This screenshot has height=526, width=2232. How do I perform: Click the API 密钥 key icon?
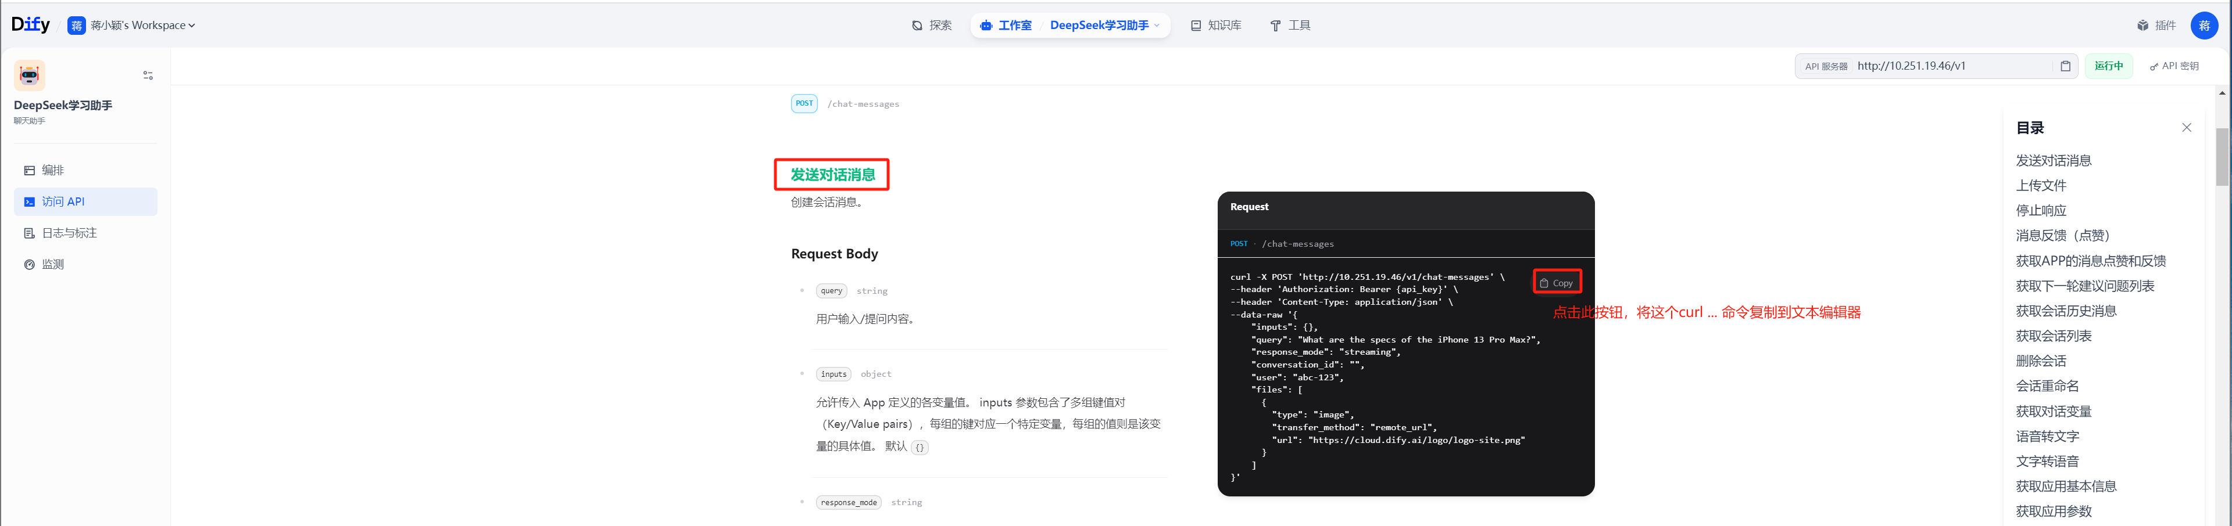click(x=2154, y=67)
